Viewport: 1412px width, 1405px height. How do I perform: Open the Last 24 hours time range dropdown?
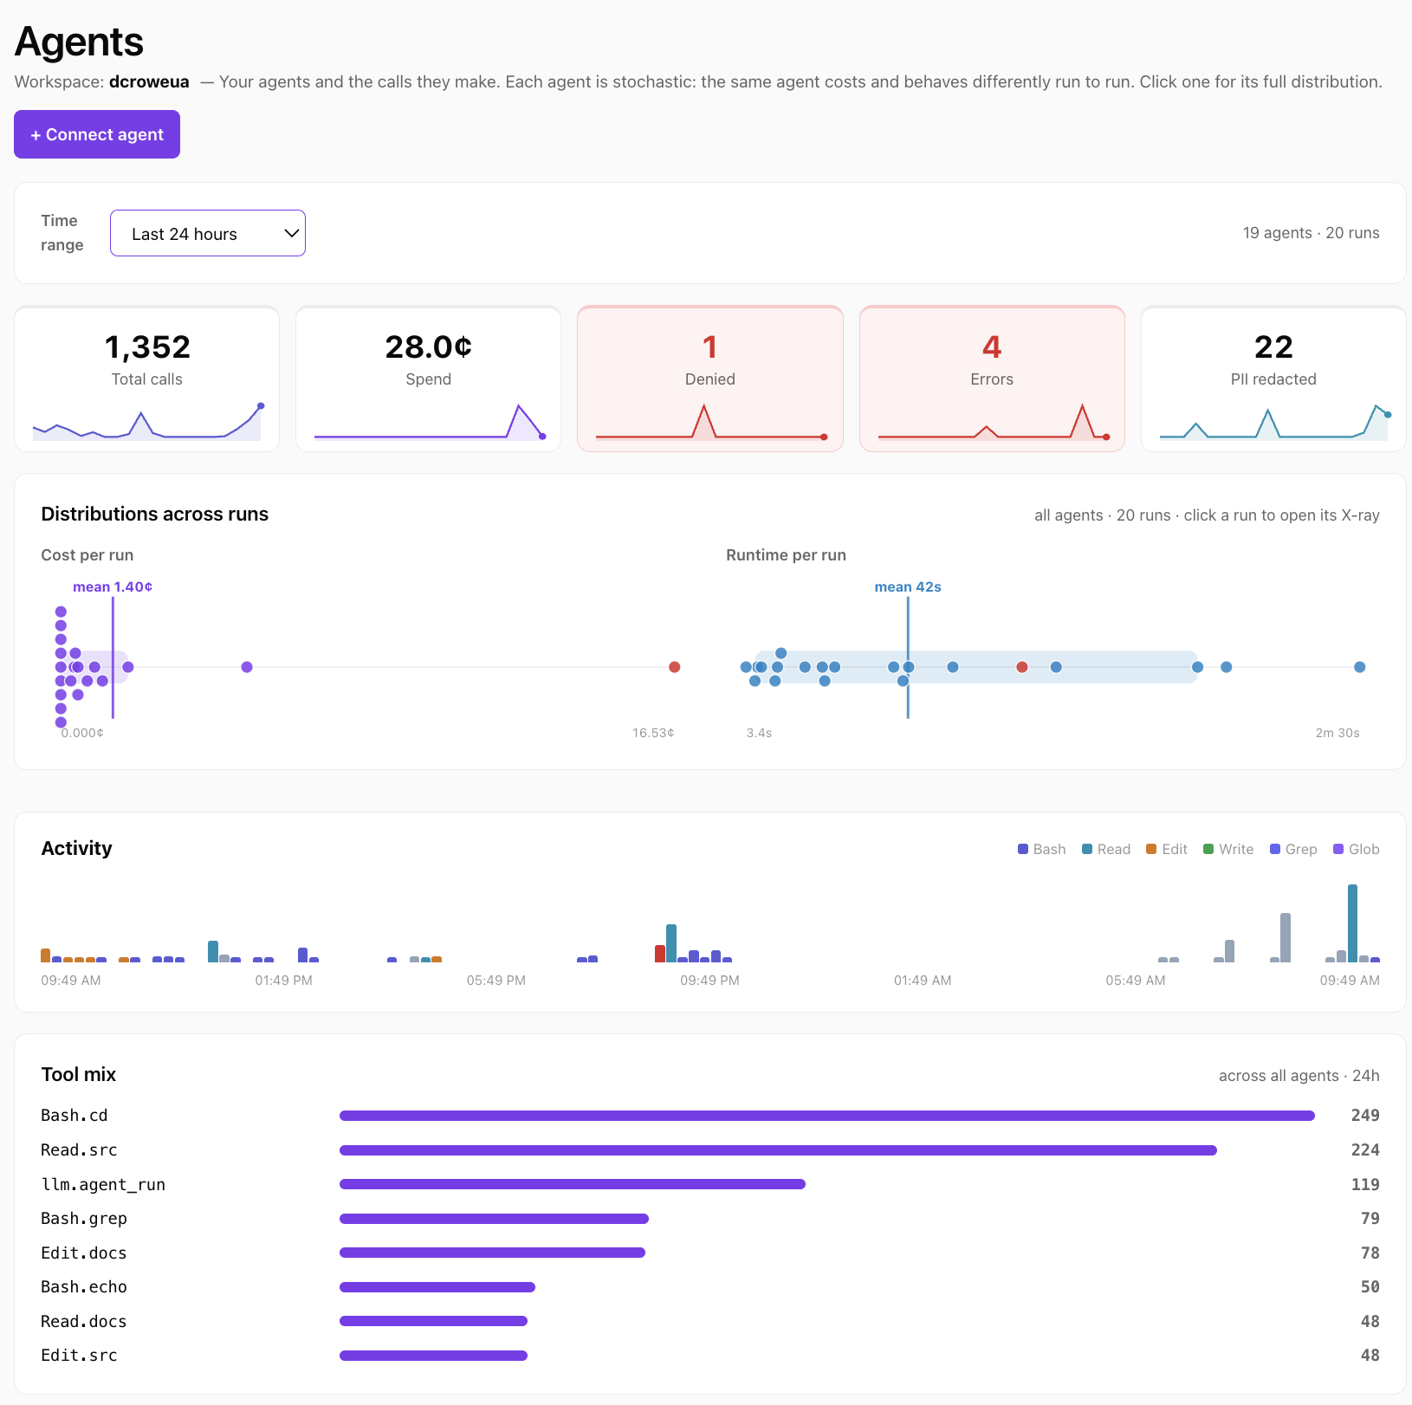[208, 233]
